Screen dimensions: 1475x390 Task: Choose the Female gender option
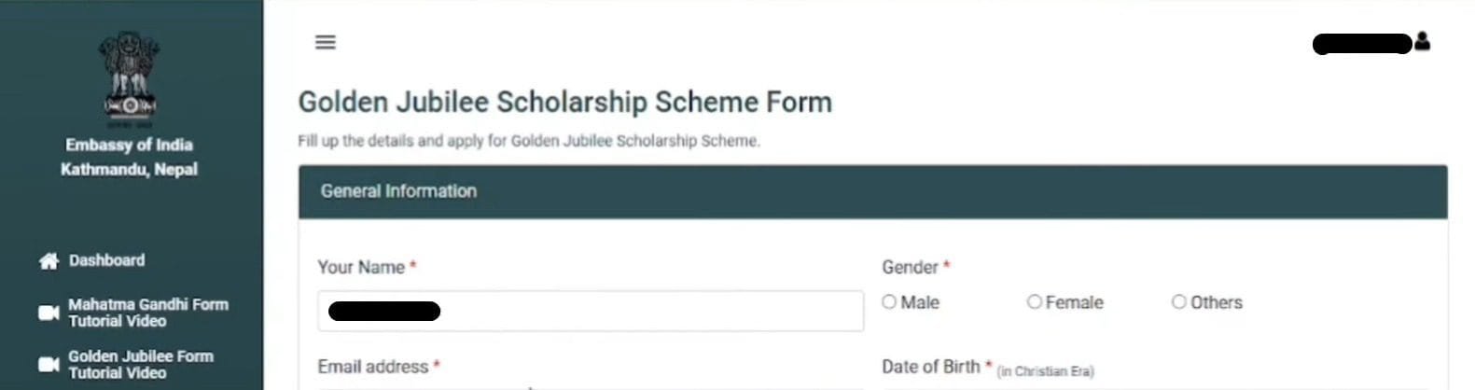coord(1034,302)
